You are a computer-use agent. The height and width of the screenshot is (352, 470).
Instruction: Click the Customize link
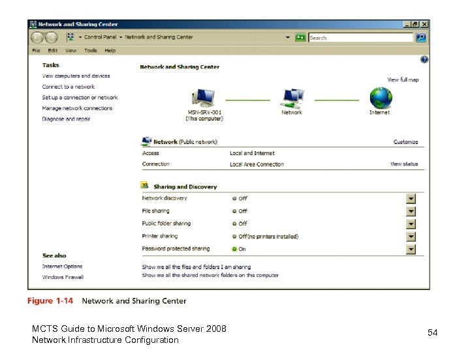405,142
